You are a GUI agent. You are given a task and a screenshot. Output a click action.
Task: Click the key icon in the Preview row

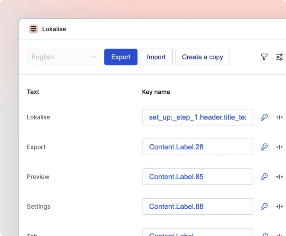[x=264, y=177]
